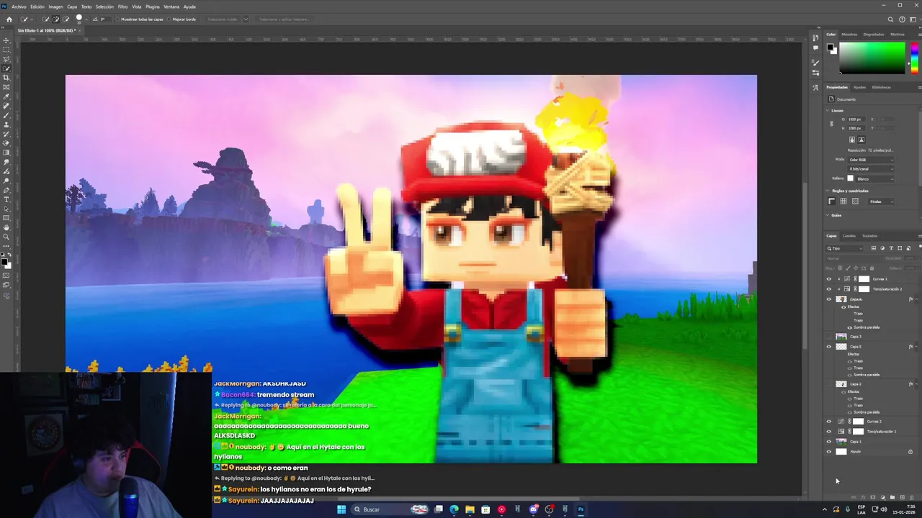Open the 8 bits/canal dropdown
This screenshot has width=922, height=518.
pyautogui.click(x=871, y=169)
